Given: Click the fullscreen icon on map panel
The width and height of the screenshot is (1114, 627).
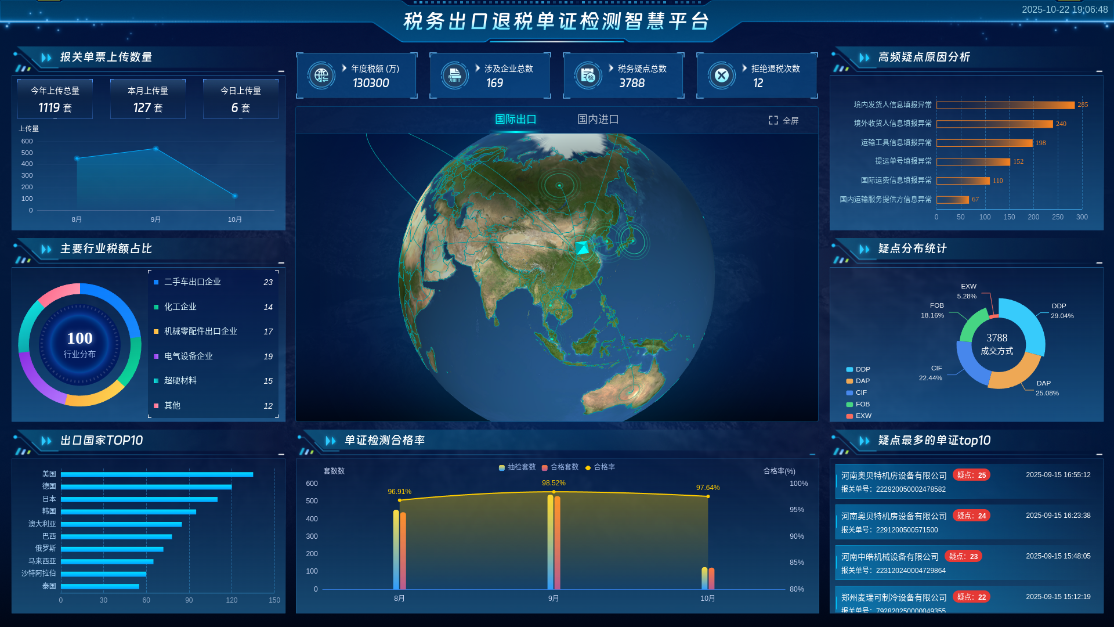Looking at the screenshot, I should pyautogui.click(x=773, y=120).
